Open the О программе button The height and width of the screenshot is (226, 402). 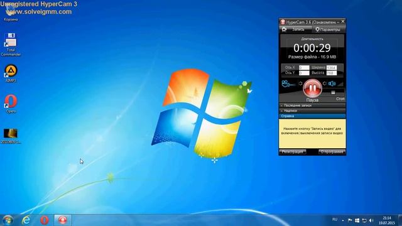[332, 152]
